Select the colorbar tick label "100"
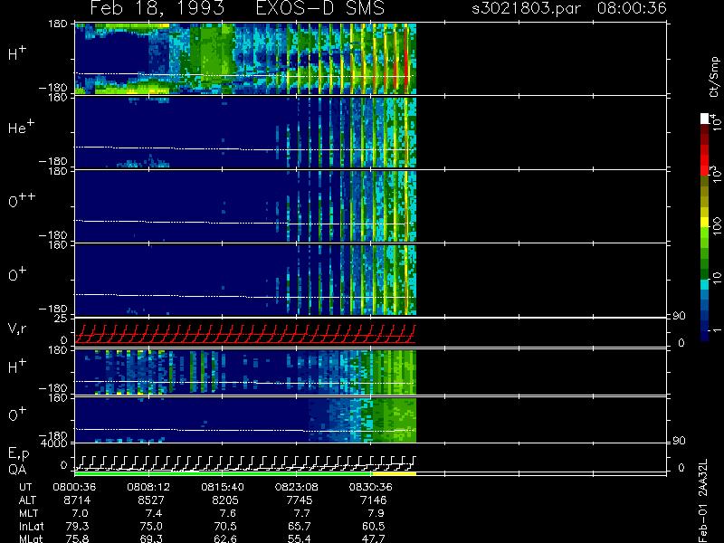This screenshot has width=724, height=543. click(716, 226)
